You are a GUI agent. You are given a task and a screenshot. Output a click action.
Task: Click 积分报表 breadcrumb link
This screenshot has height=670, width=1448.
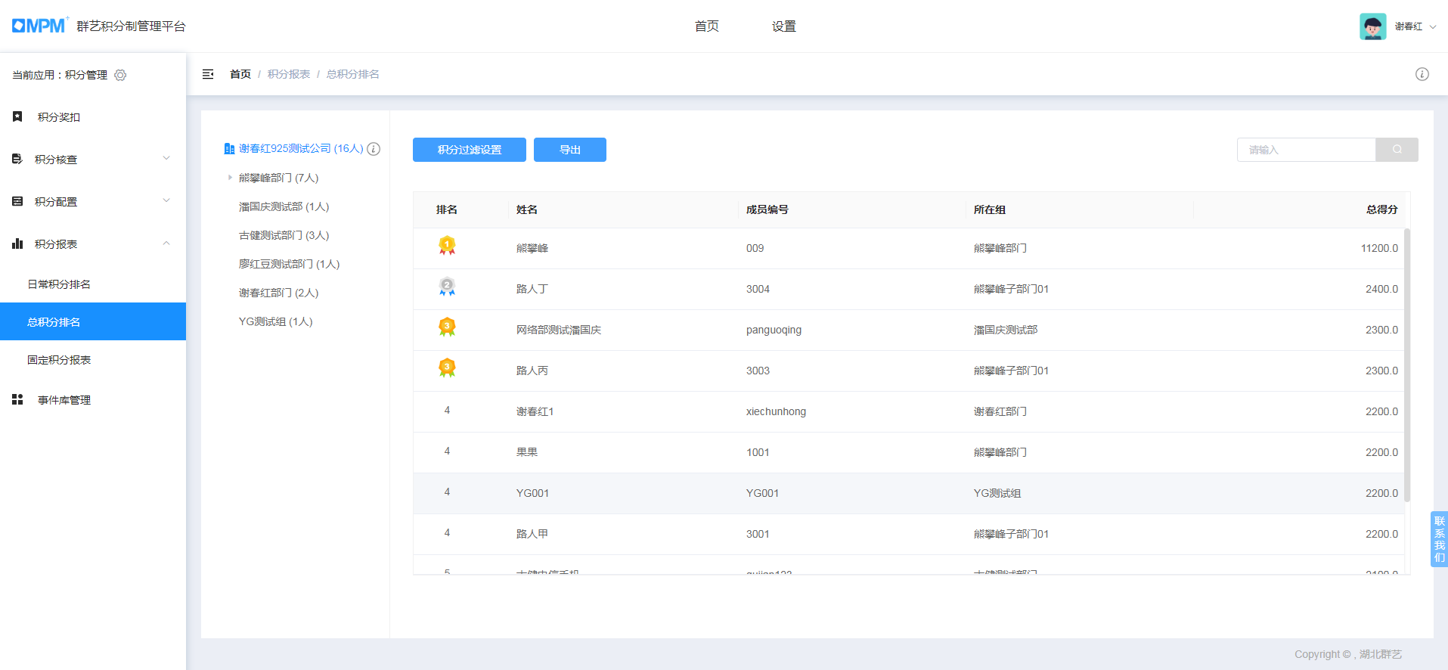(289, 74)
